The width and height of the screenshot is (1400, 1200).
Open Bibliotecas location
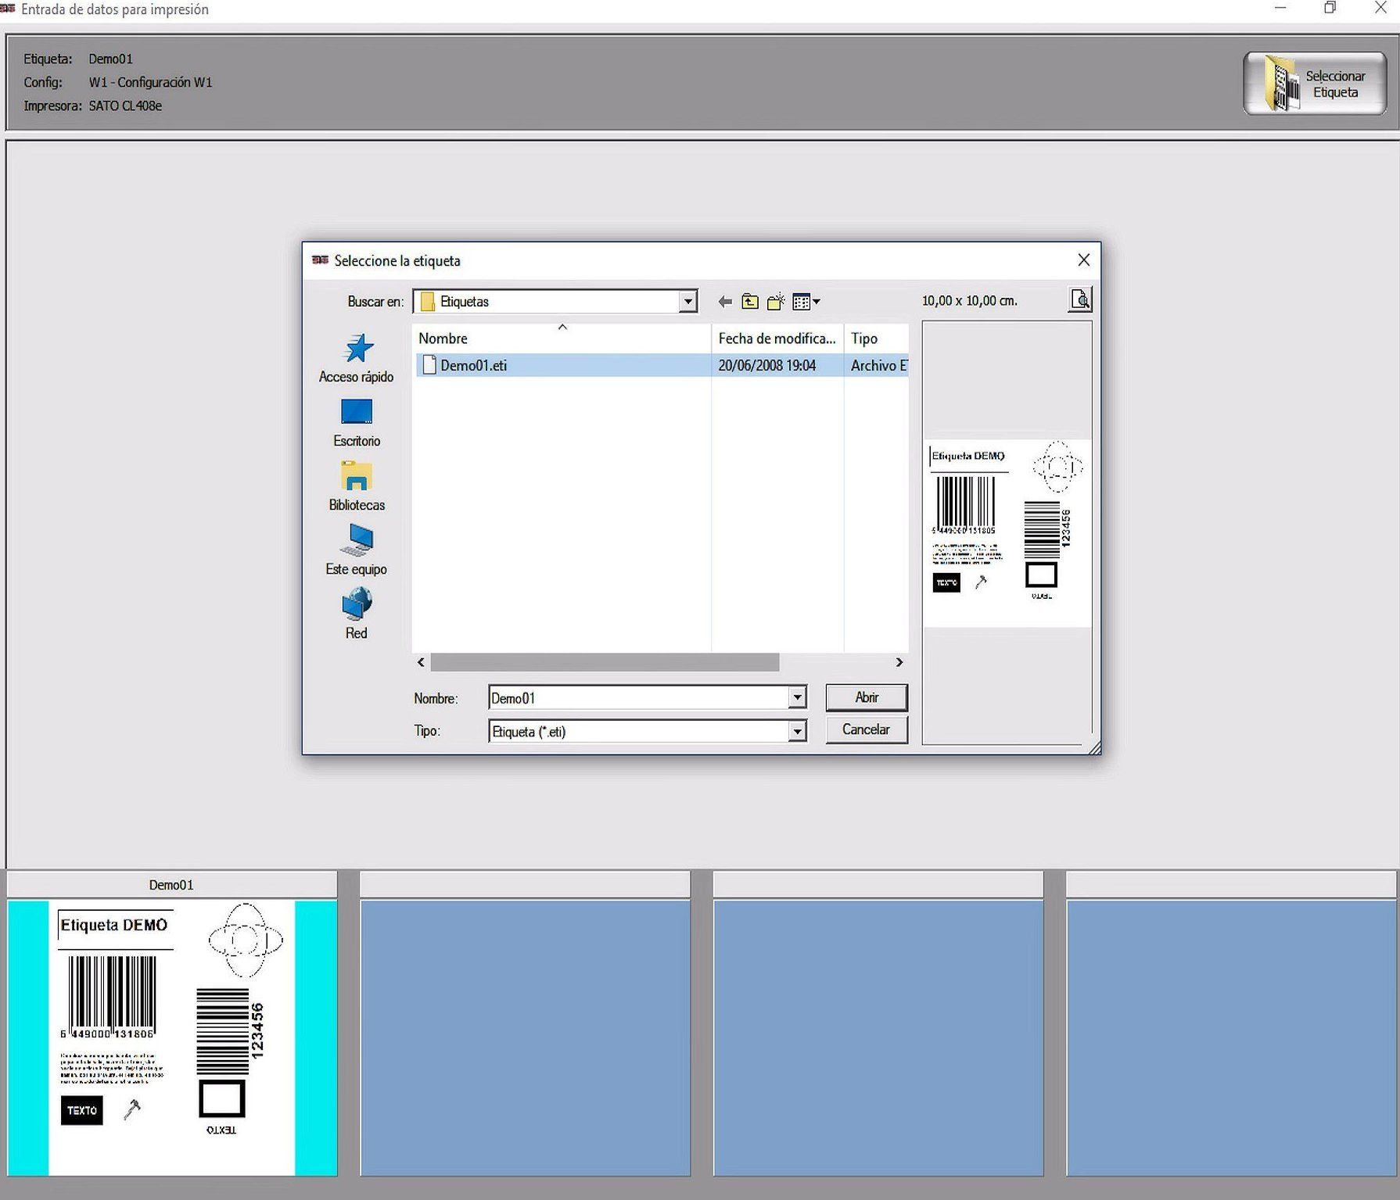(x=357, y=486)
